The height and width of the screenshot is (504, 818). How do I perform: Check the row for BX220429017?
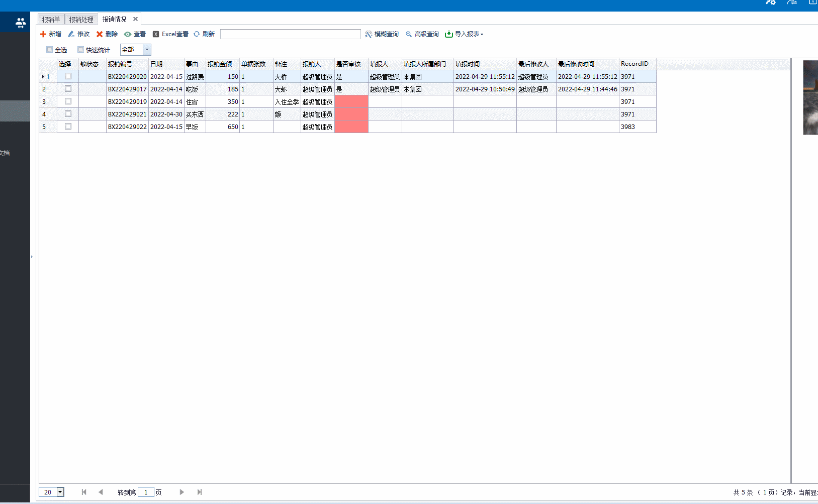(68, 89)
